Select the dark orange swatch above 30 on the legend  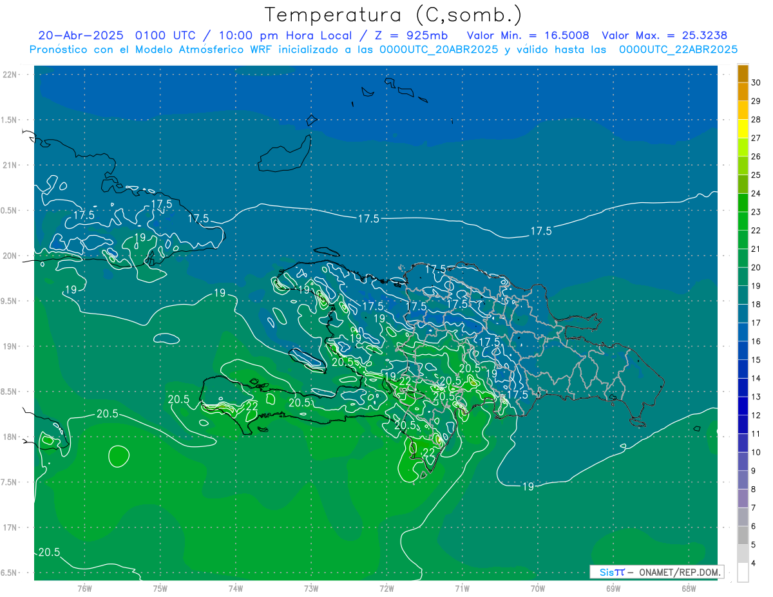743,73
